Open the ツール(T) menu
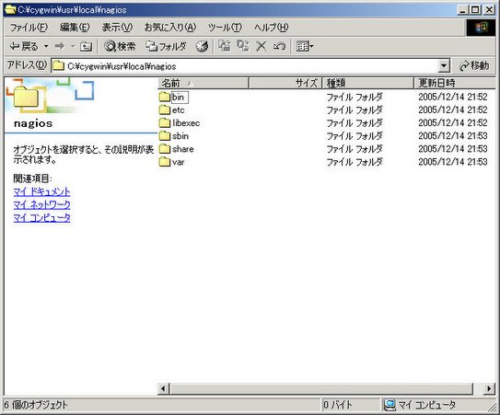 point(225,28)
